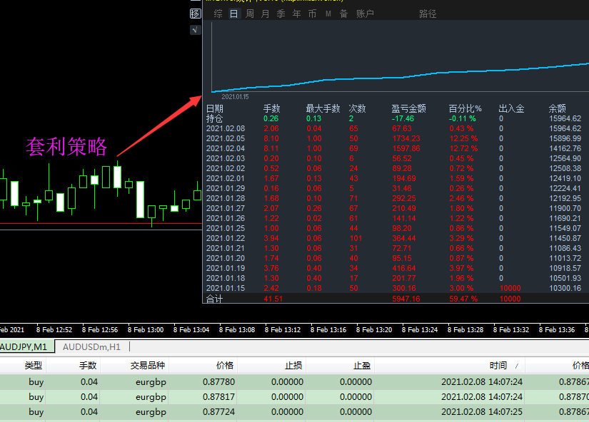Select the 周 weekly statistics tab
The width and height of the screenshot is (589, 422).
point(249,14)
